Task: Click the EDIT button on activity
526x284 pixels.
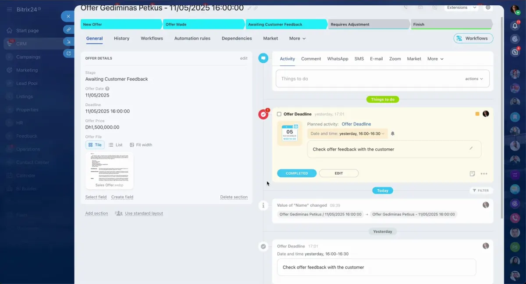Action: tap(339, 173)
